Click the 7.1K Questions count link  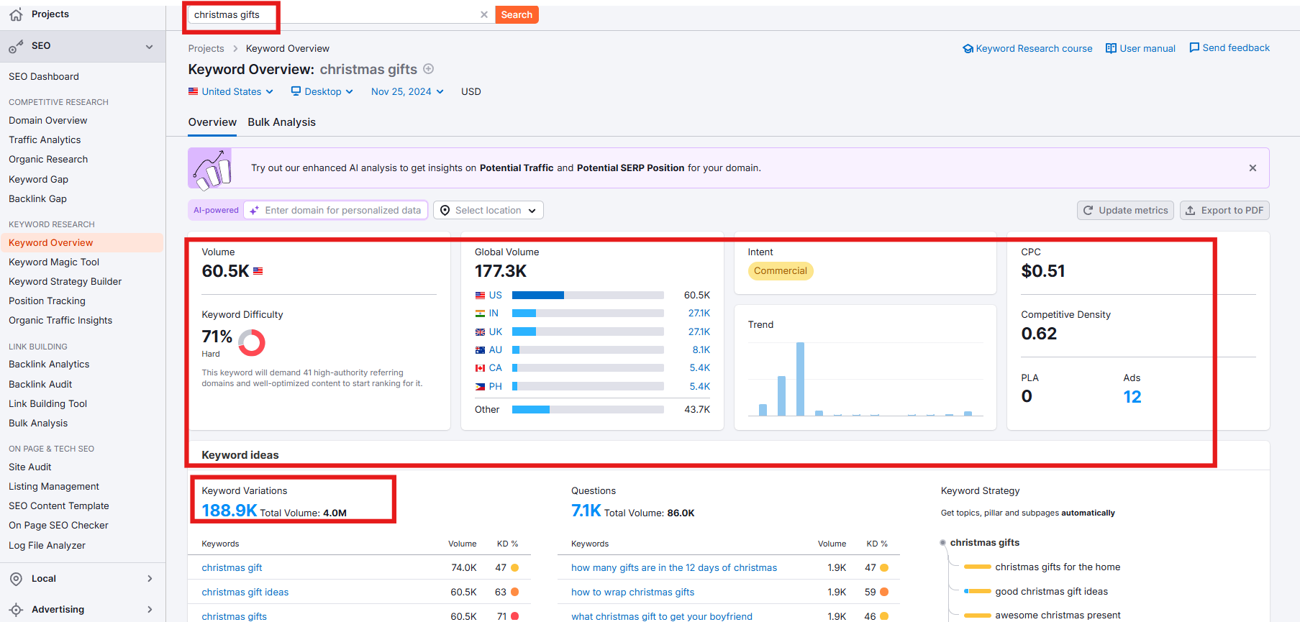click(x=586, y=511)
